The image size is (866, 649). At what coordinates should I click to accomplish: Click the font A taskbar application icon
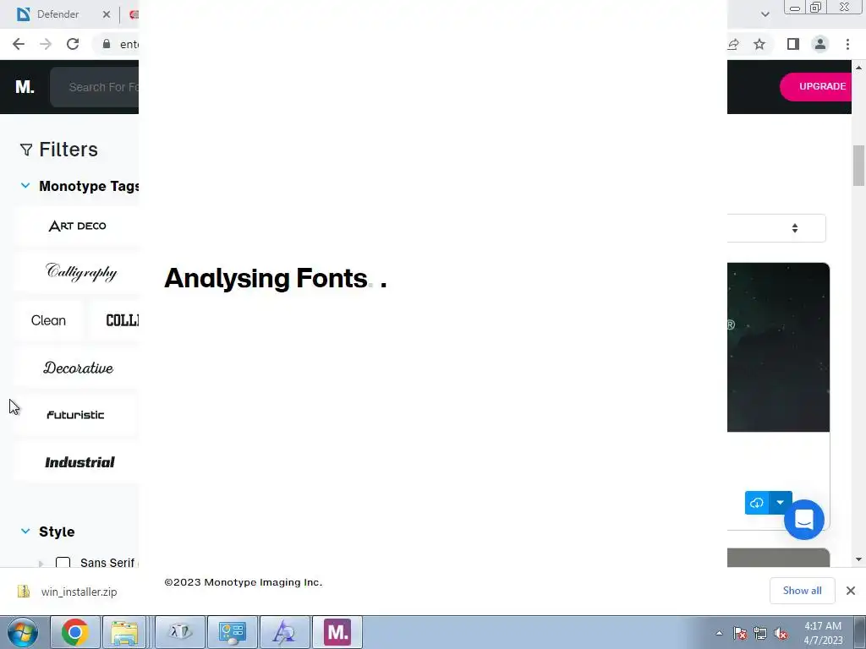pyautogui.click(x=285, y=632)
